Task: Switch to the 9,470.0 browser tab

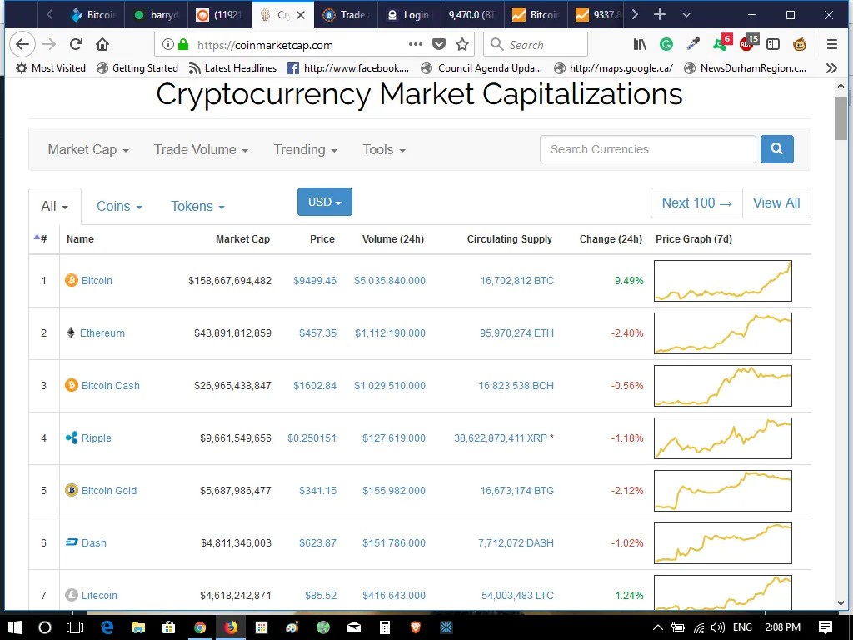Action: pos(471,15)
